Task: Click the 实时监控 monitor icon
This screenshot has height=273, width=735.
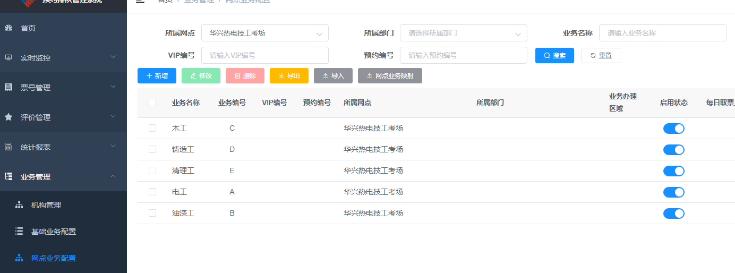Action: 8,58
